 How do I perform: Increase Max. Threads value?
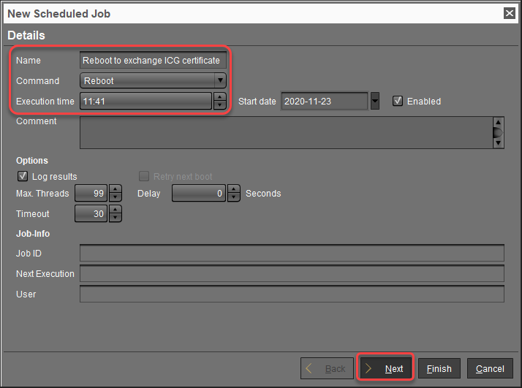point(115,189)
